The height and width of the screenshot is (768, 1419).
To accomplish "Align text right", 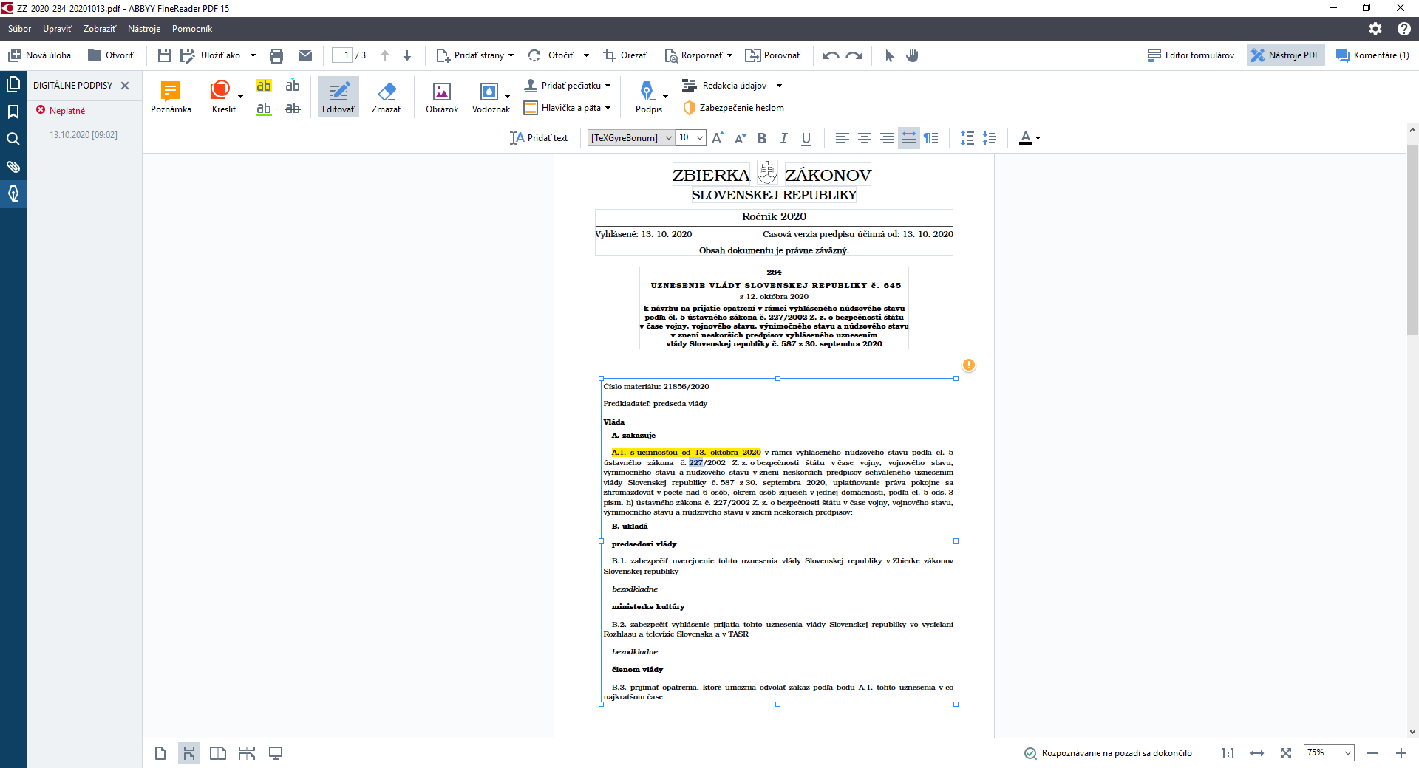I will coord(886,138).
